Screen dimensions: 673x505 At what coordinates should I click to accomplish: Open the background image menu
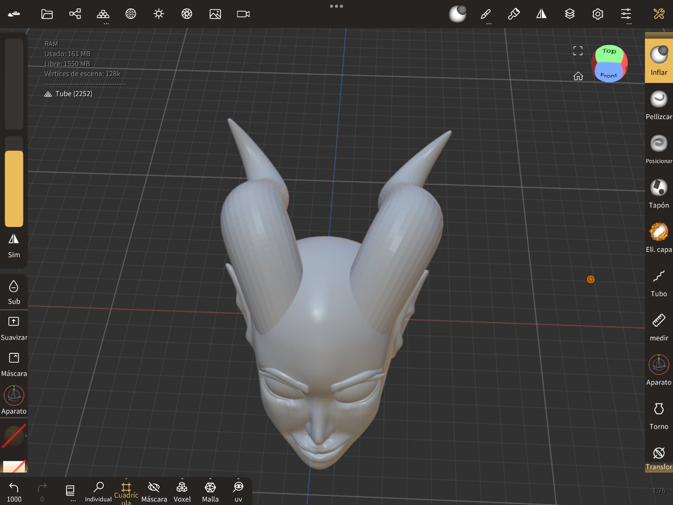pos(215,14)
